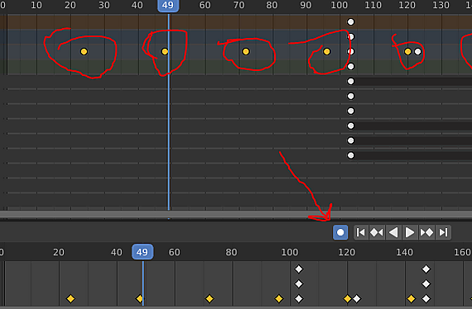Viewport: 472px width, 309px height.
Task: Select the orange dope sheet keyframe near frame 72
Action: (x=246, y=52)
